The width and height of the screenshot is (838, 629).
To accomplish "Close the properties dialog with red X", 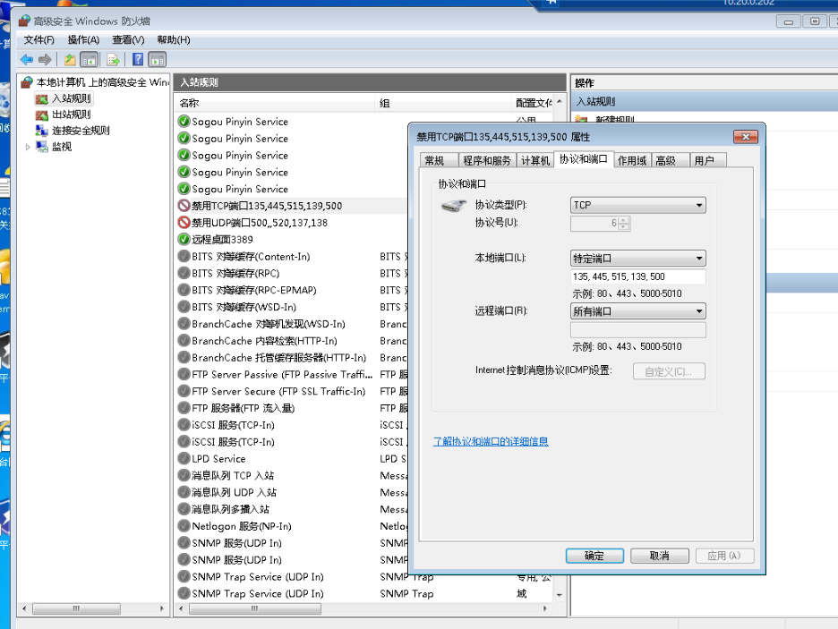I will tap(746, 137).
